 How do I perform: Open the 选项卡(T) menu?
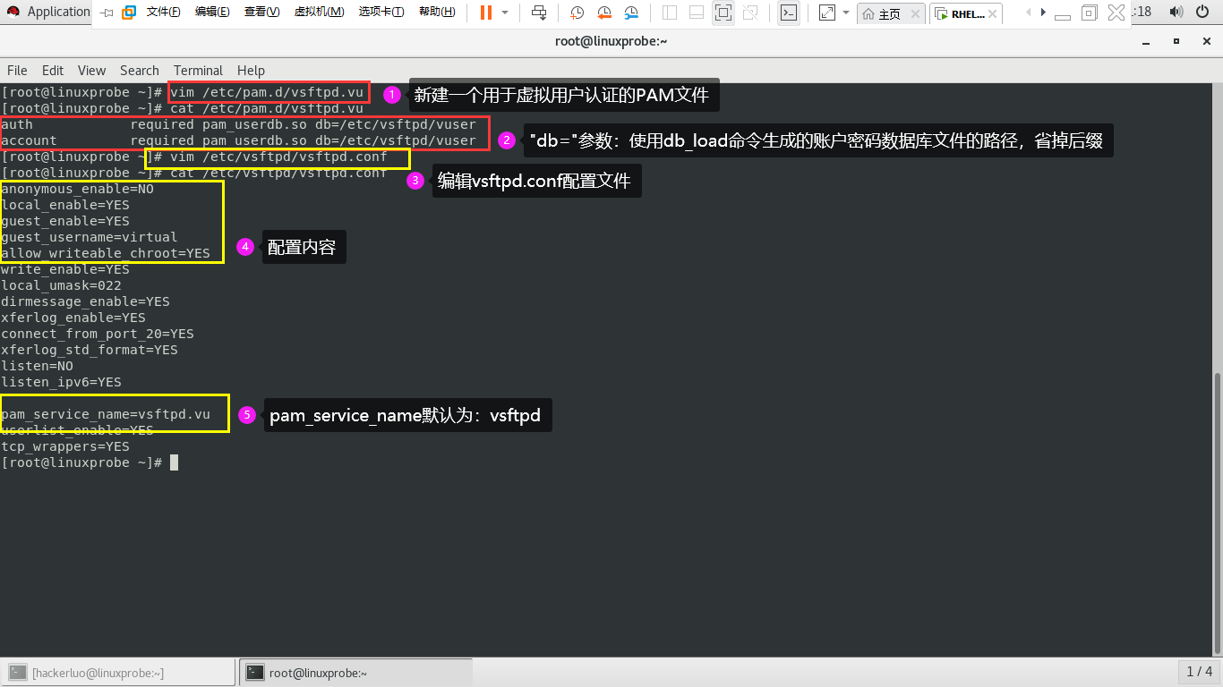point(381,13)
